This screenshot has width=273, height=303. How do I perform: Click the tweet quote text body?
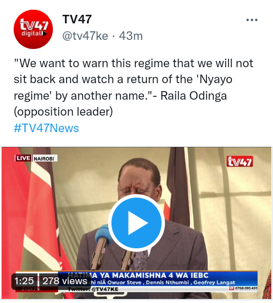(x=133, y=87)
